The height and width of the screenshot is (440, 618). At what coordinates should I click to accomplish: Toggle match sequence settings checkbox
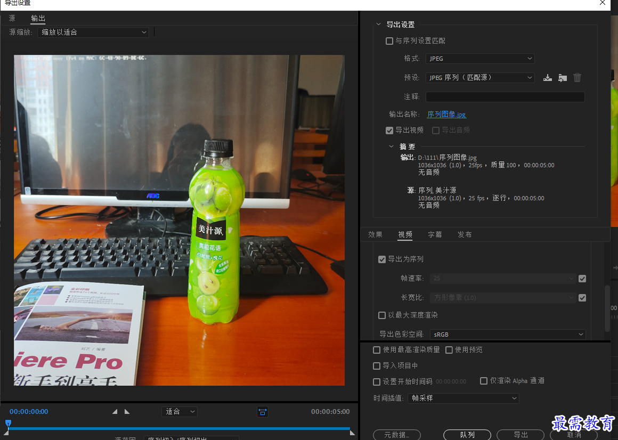pyautogui.click(x=389, y=41)
